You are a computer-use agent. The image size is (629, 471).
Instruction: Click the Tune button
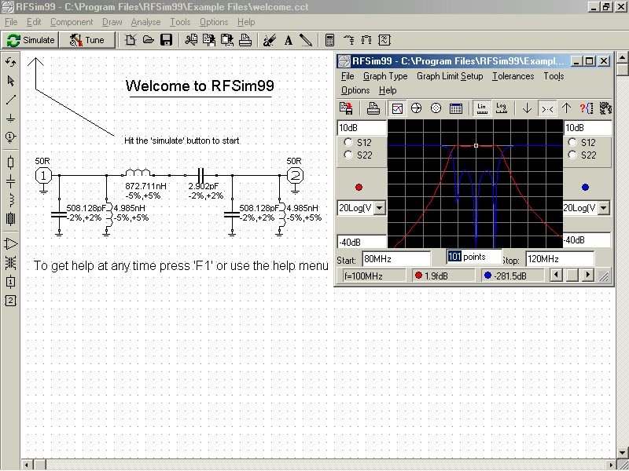coord(87,40)
